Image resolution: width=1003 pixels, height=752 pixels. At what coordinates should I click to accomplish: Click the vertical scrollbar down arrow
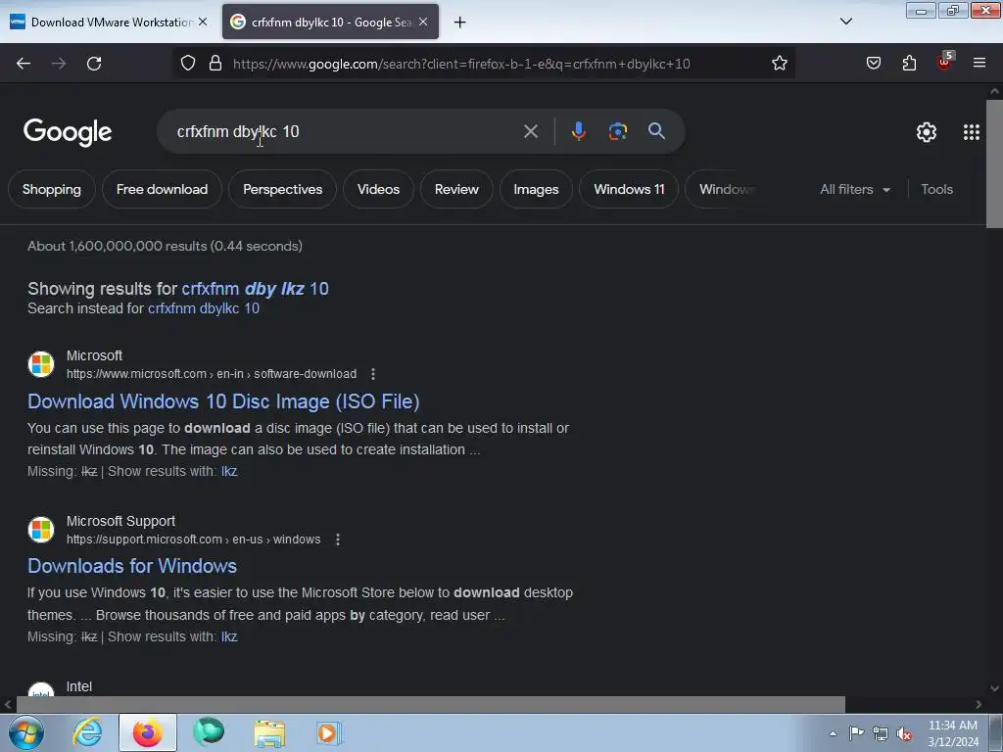[994, 688]
